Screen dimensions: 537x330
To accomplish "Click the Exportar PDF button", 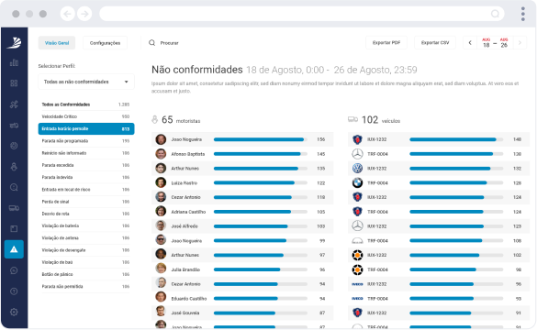I will coord(386,43).
